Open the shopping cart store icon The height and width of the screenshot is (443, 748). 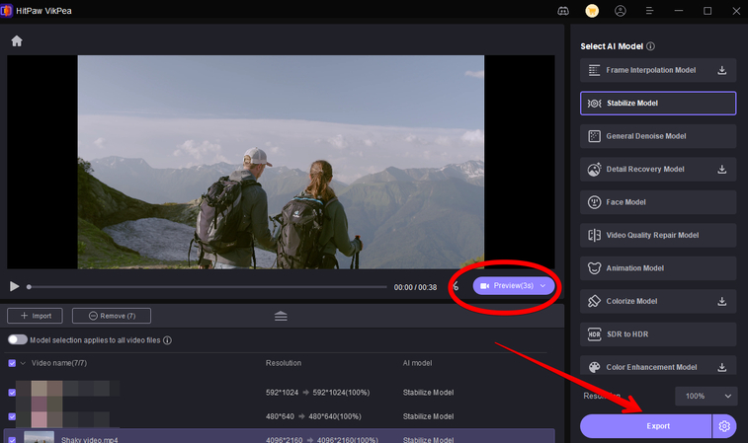pos(592,11)
